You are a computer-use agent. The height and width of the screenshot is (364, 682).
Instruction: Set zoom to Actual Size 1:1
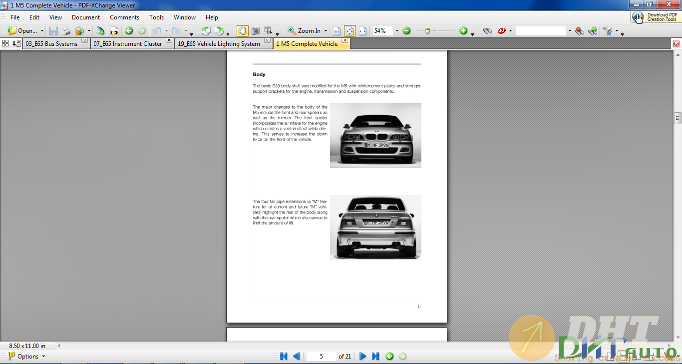(337, 31)
